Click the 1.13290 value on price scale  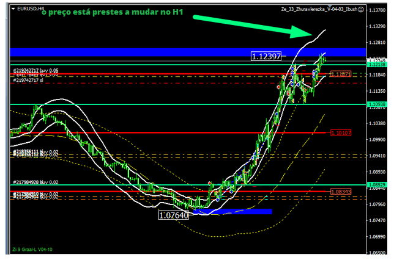pos(377,26)
